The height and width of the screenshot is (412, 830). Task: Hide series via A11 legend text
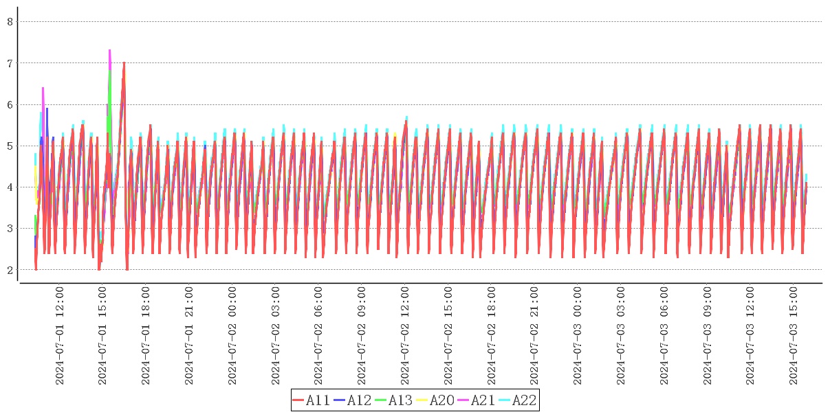tap(318, 400)
